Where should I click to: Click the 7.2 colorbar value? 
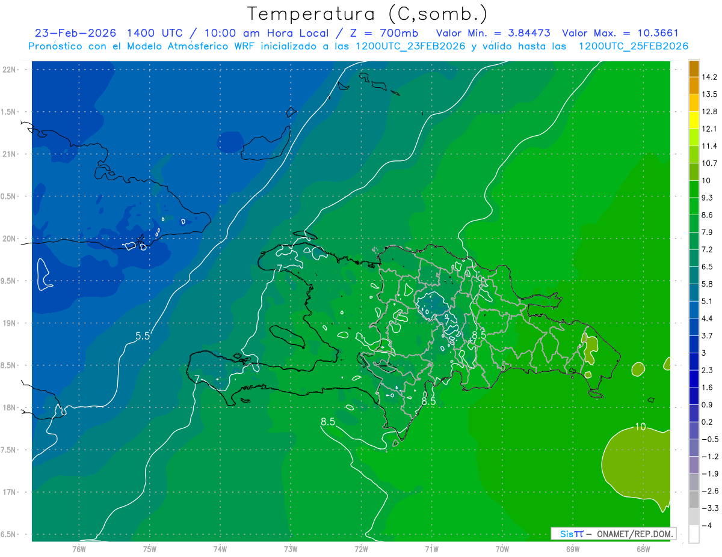pyautogui.click(x=708, y=249)
